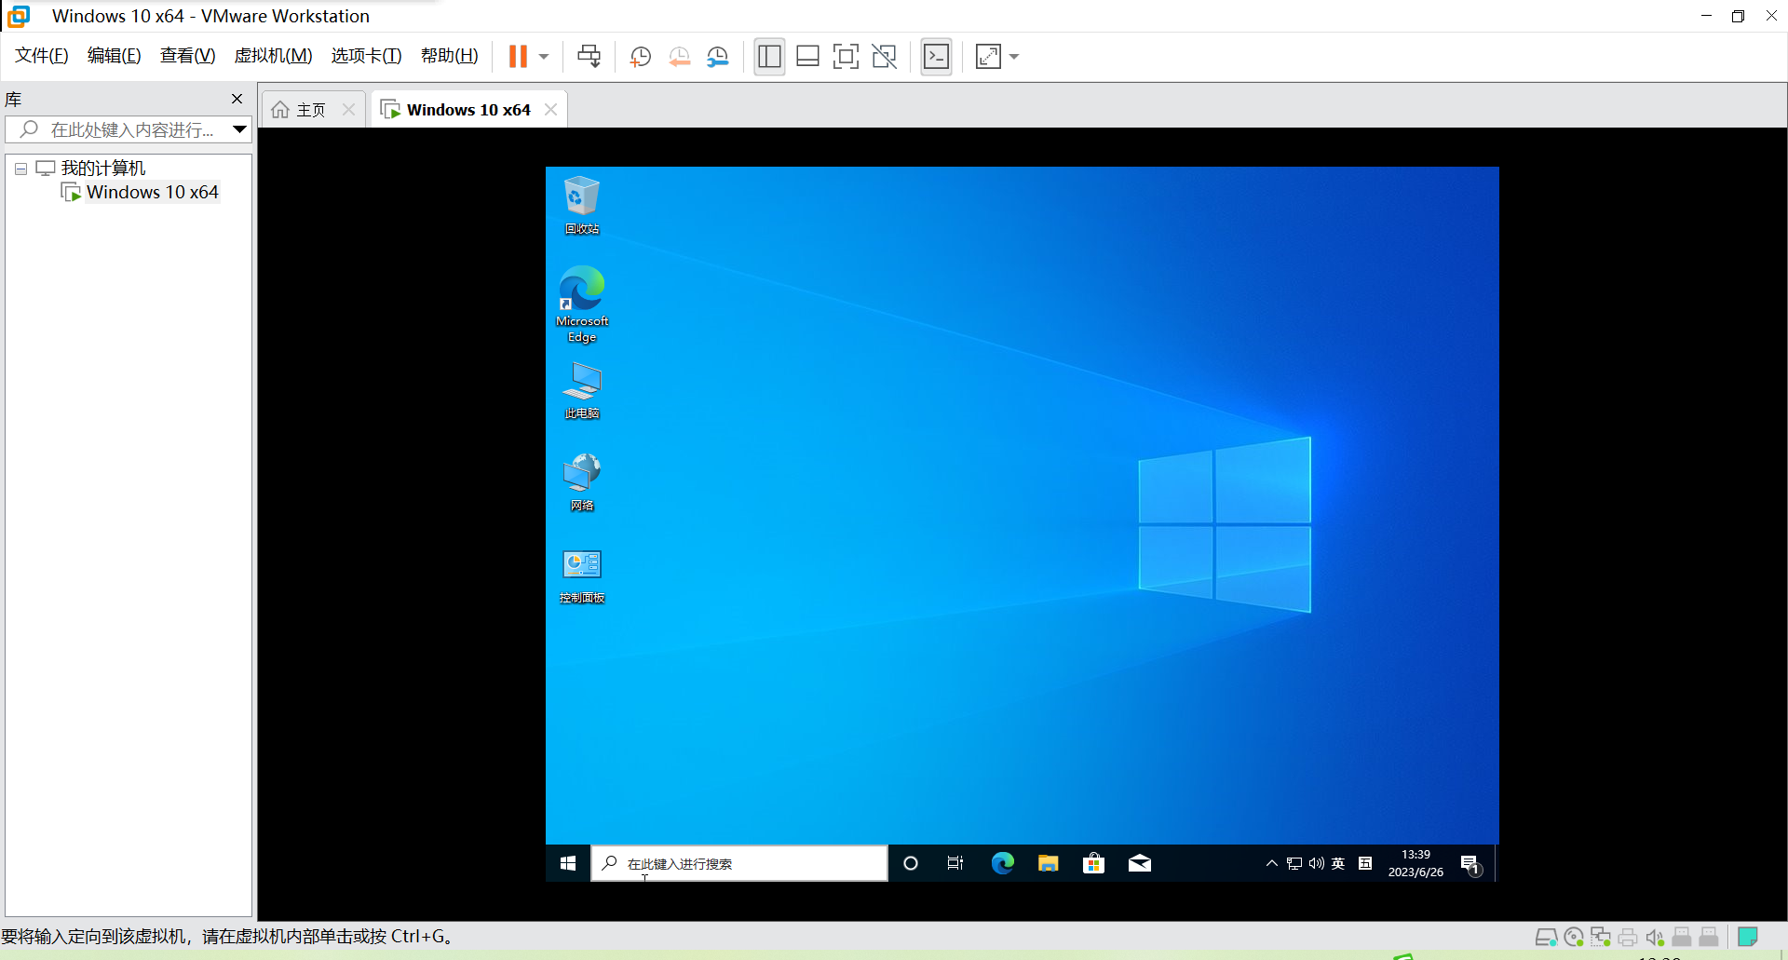Select the 回收站 desktop icon
The image size is (1788, 960).
point(582,205)
